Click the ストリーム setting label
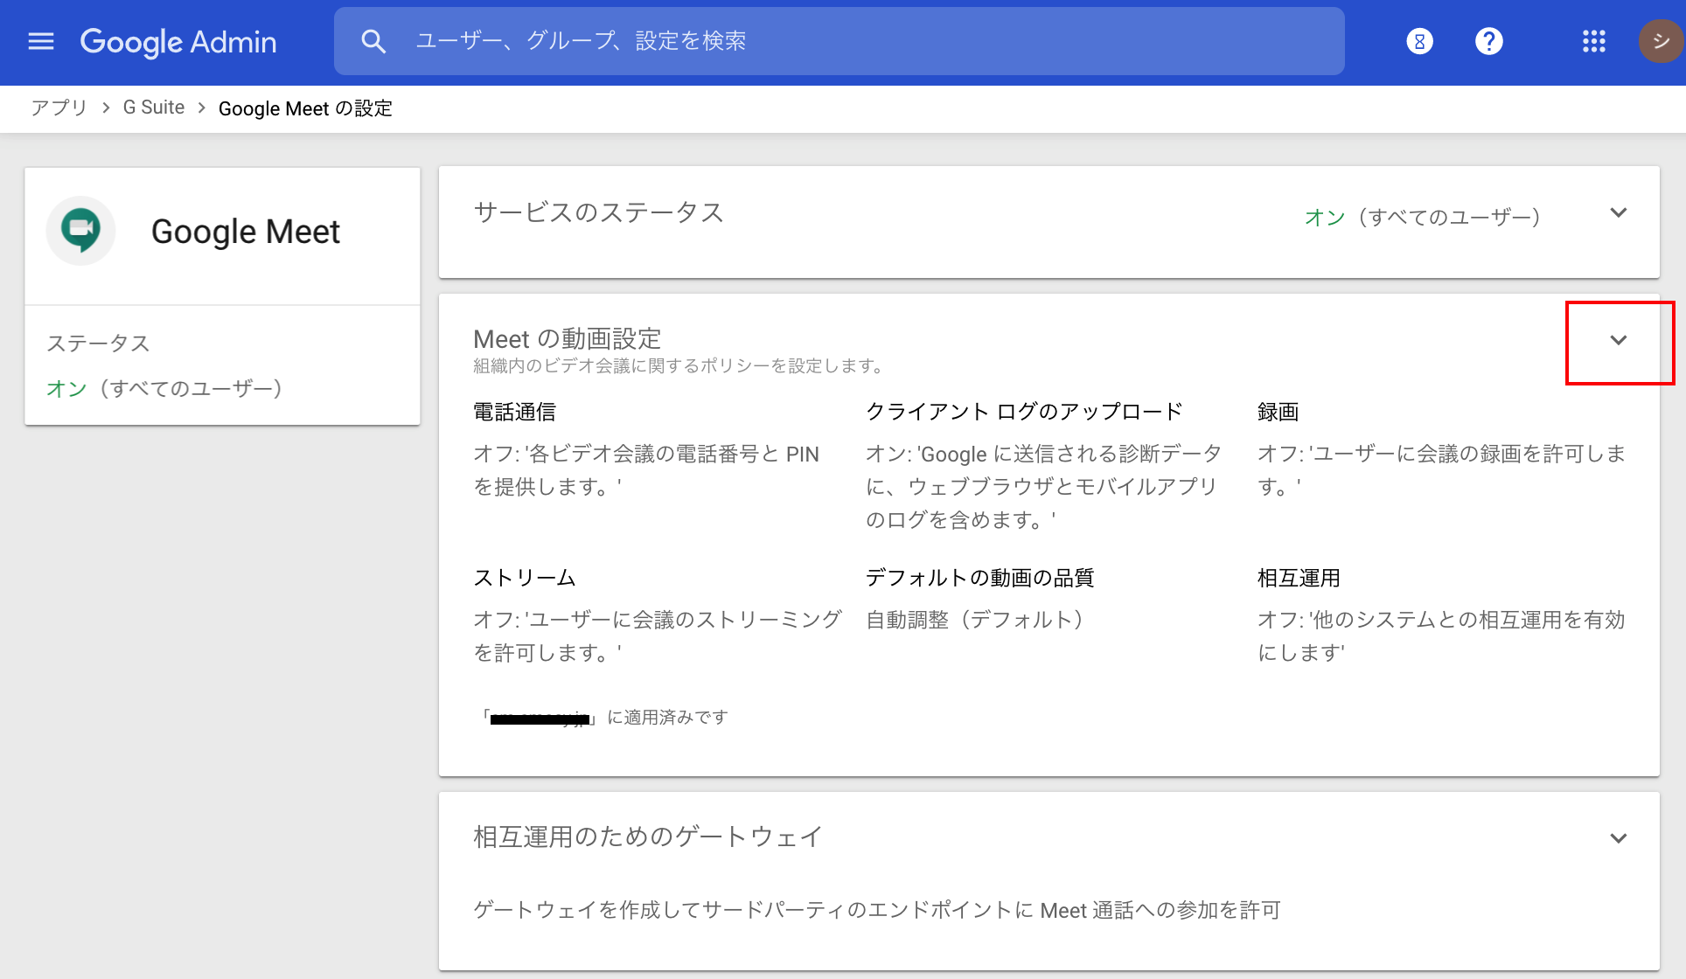This screenshot has height=979, width=1686. point(525,578)
